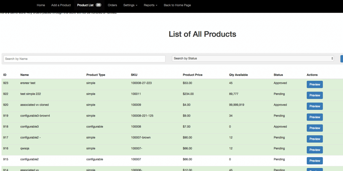Go to Add a Product page
The height and width of the screenshot is (171, 343).
coord(61,5)
